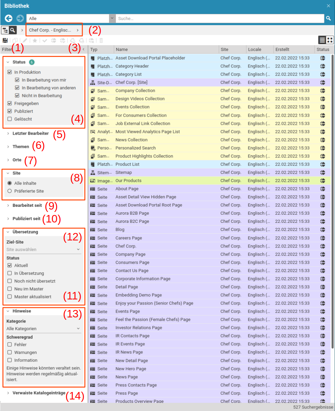Click the bookmark star icon
Screen dimensions: 335x411
click(x=35, y=40)
